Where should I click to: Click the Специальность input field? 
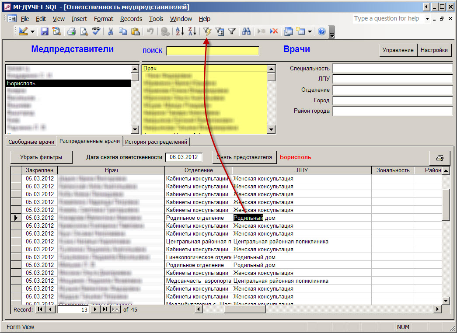coord(392,69)
